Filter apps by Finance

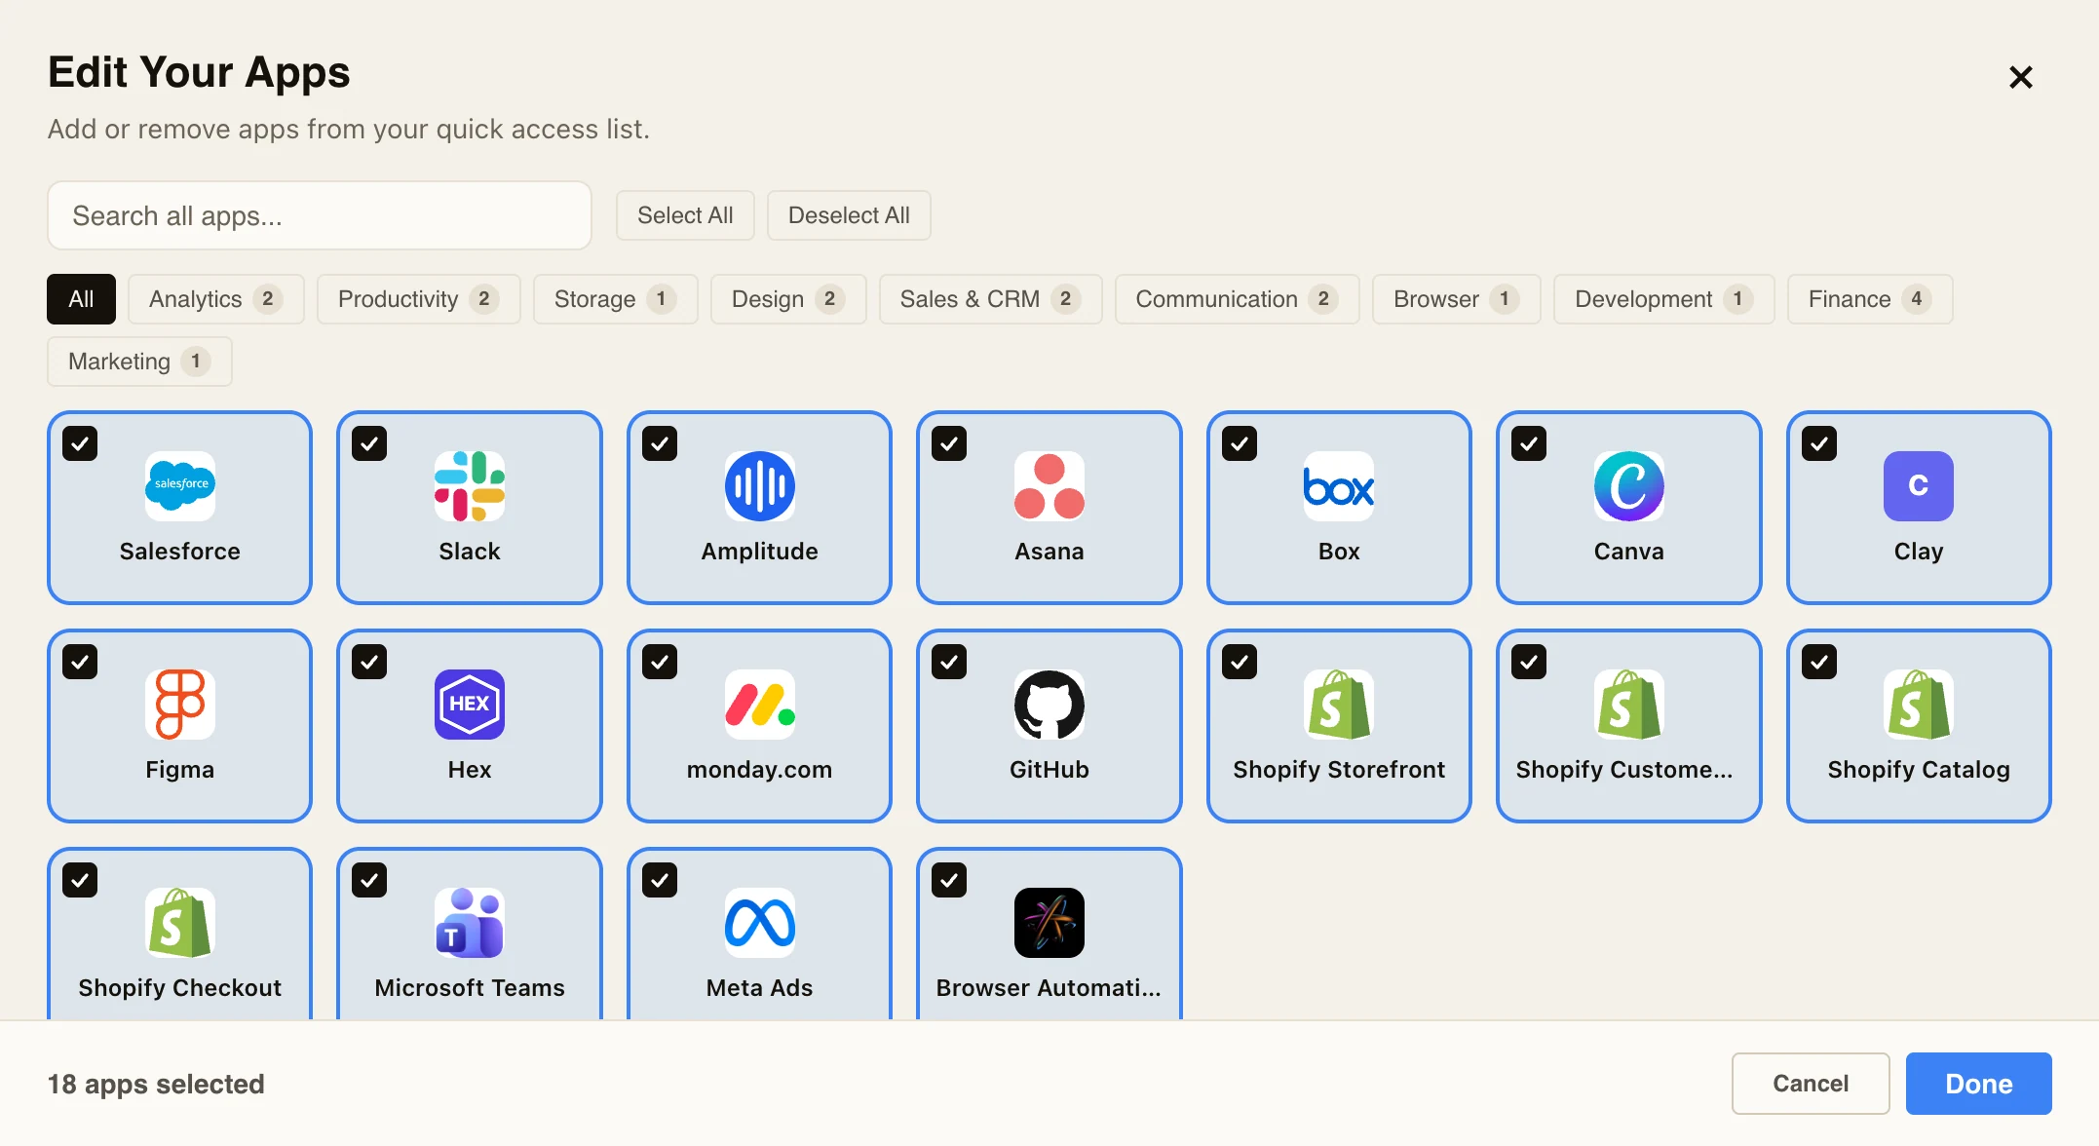click(1869, 299)
